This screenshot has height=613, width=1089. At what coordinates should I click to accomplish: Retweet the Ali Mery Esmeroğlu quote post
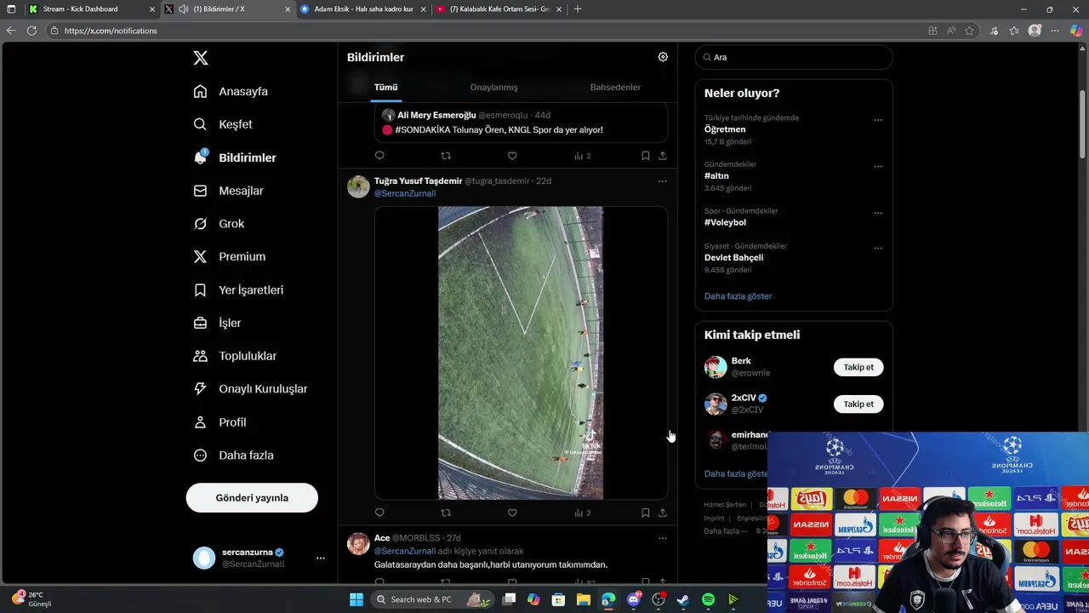446,156
